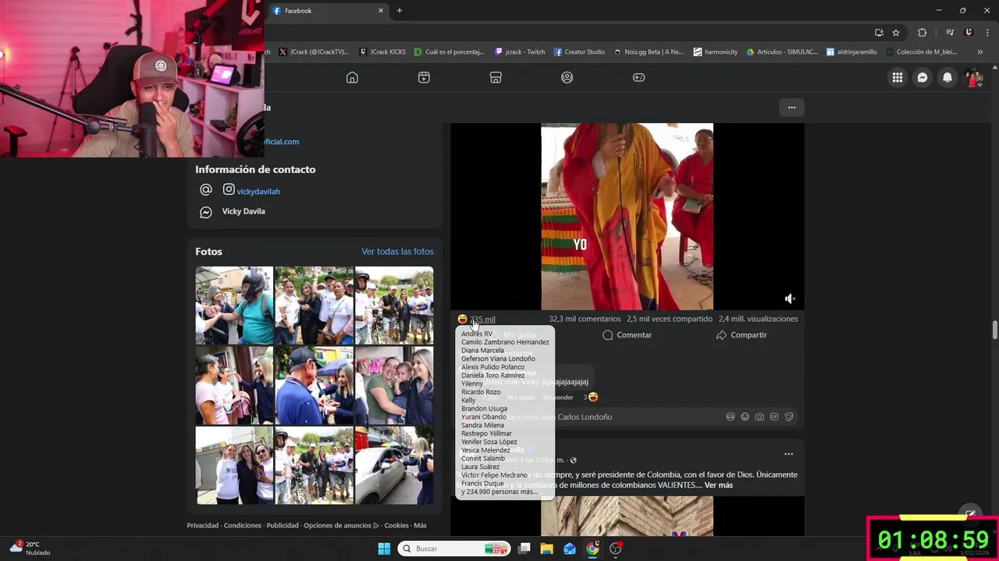This screenshot has width=999, height=561.
Task: Open the photo thumbnail of the white car
Action: tap(394, 465)
